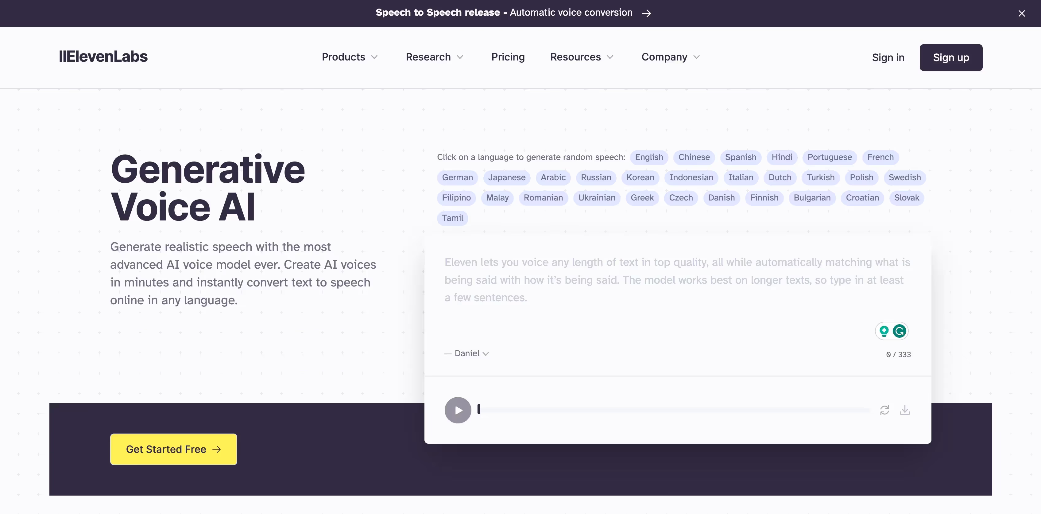The width and height of the screenshot is (1041, 514).
Task: Expand the Resources dropdown
Action: tap(582, 57)
